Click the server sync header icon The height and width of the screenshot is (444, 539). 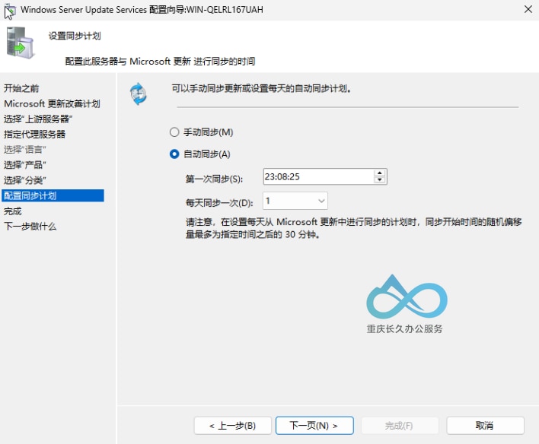[21, 43]
